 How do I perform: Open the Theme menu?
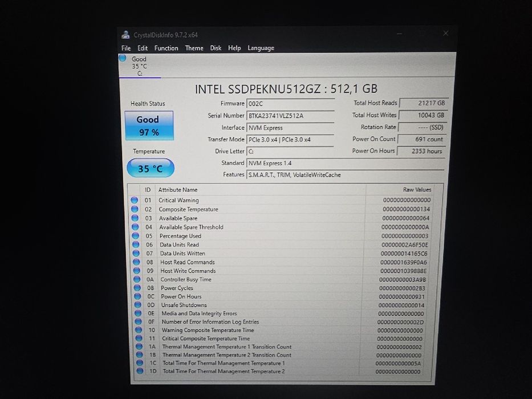194,48
